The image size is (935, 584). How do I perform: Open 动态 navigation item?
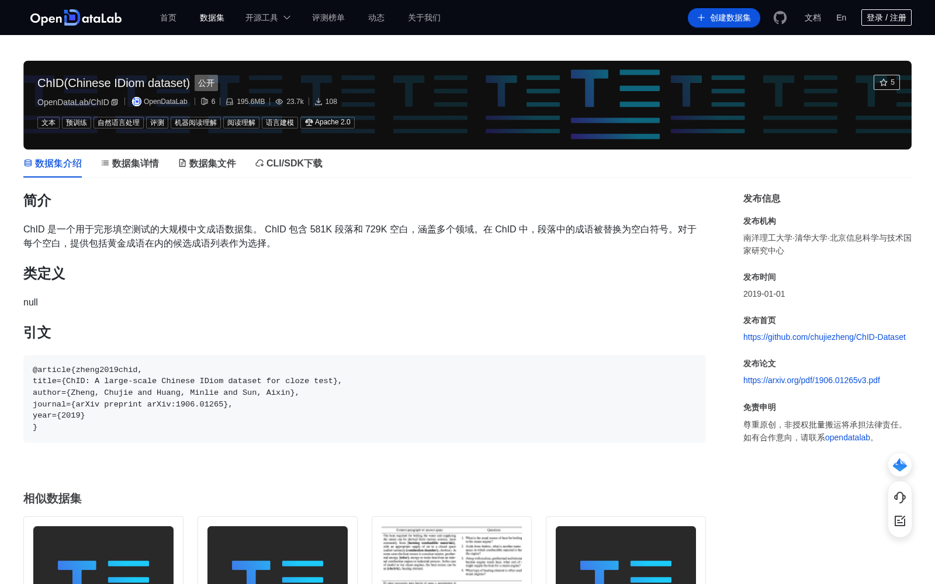tap(376, 18)
